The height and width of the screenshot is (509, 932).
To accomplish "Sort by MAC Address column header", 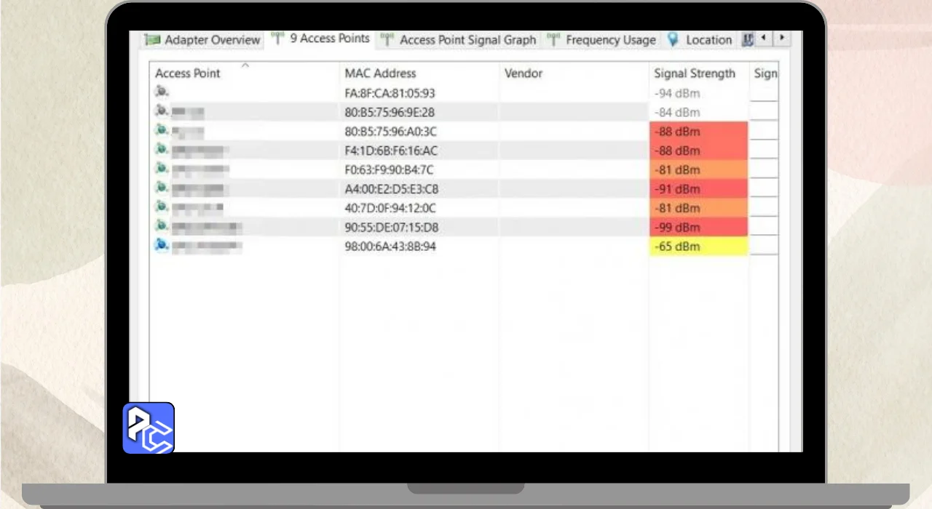I will (419, 73).
